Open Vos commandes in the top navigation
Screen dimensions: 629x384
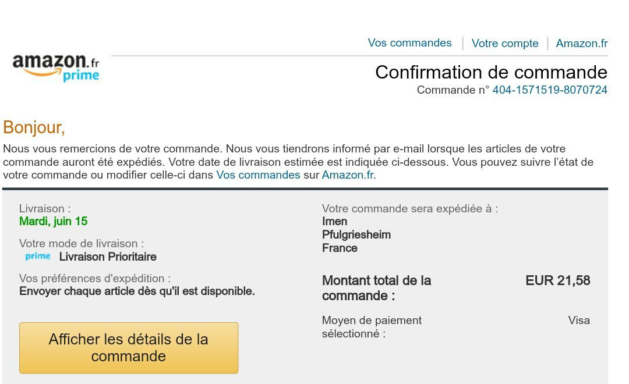pyautogui.click(x=409, y=43)
